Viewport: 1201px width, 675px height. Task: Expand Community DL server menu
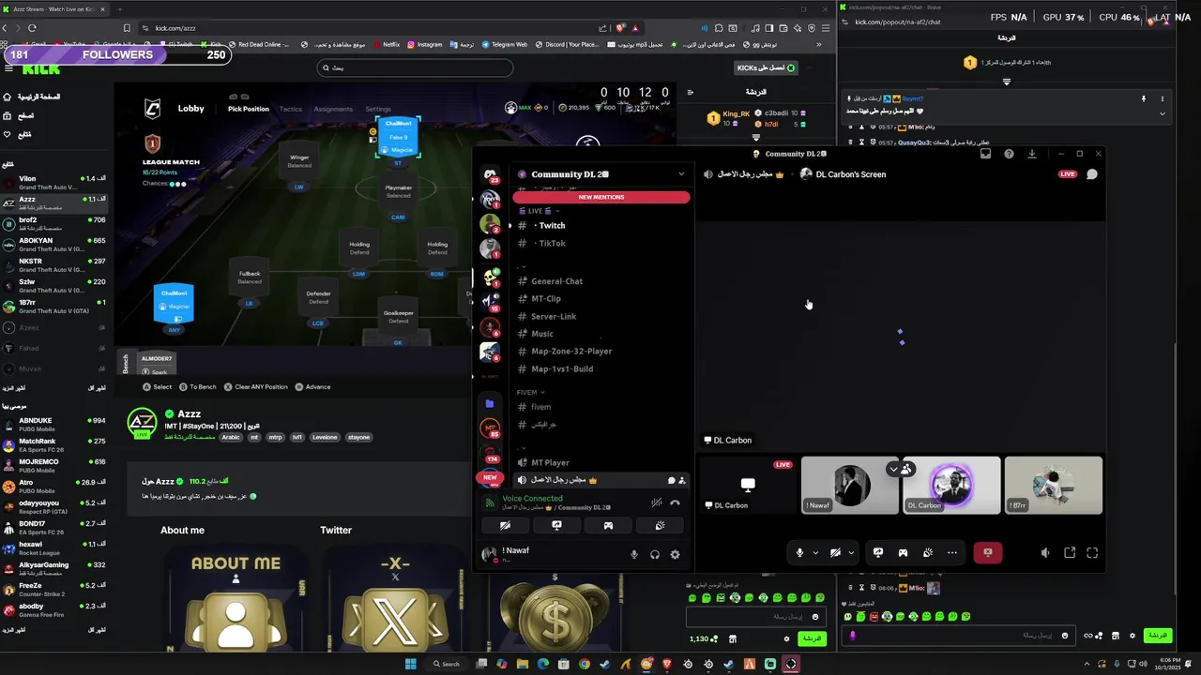click(681, 174)
